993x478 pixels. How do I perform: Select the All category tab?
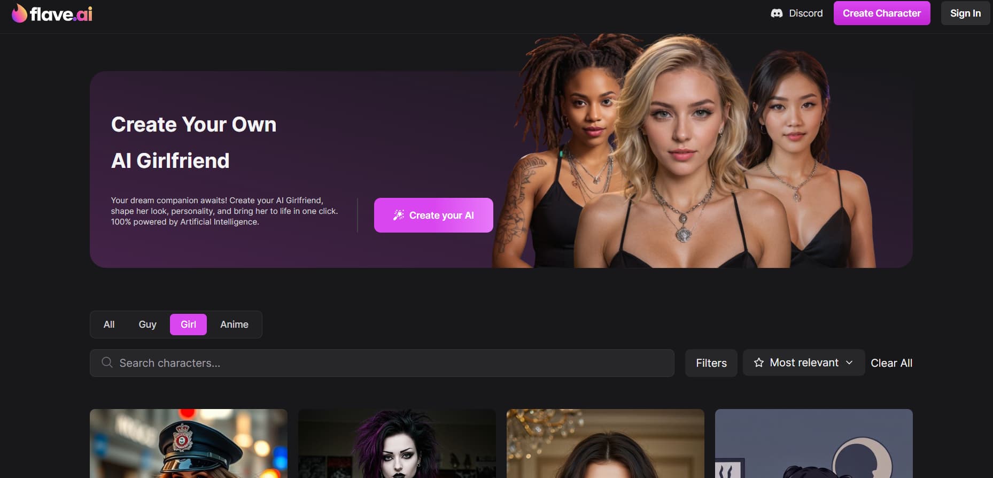[x=109, y=325]
